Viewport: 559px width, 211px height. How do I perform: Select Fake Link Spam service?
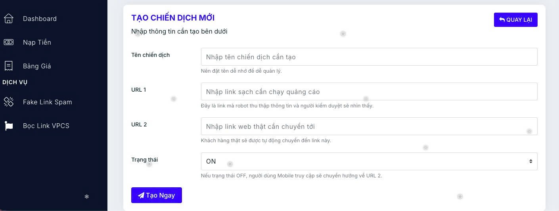click(x=47, y=102)
